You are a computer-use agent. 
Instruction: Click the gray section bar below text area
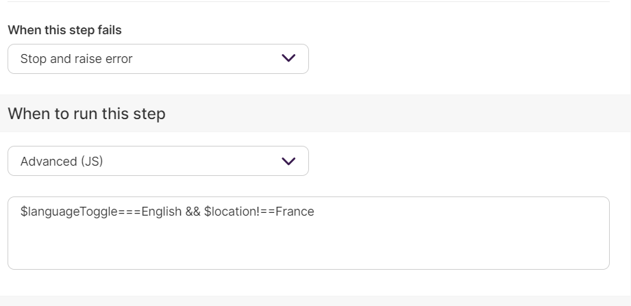coord(315,301)
